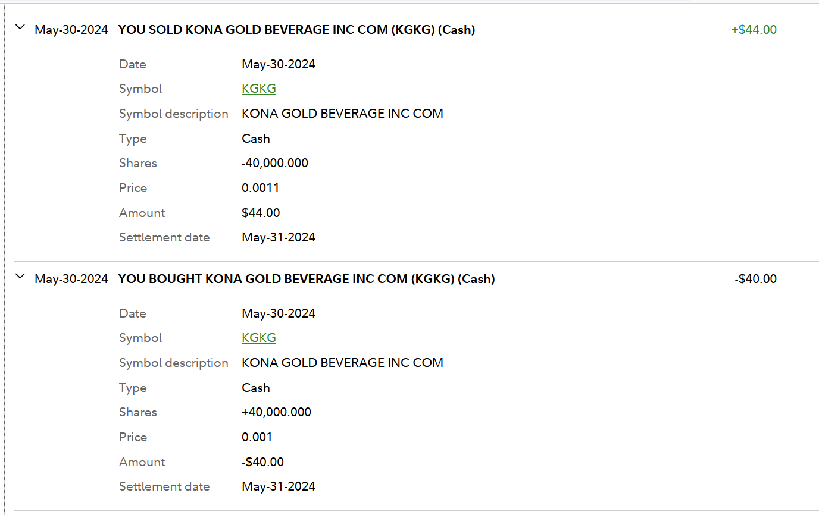Click the -$40.00 Amount detail value
Viewport: 819px width, 515px height.
click(x=262, y=462)
